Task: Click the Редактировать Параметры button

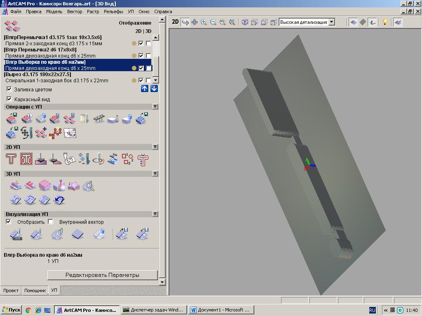Action: tap(102, 275)
